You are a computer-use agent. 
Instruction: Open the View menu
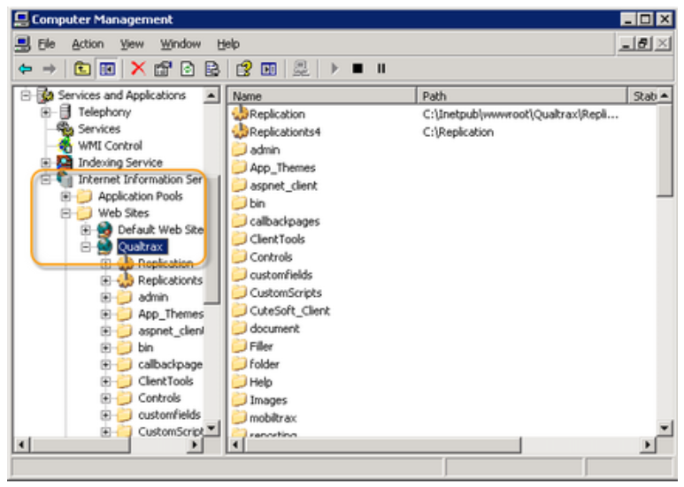coord(132,44)
